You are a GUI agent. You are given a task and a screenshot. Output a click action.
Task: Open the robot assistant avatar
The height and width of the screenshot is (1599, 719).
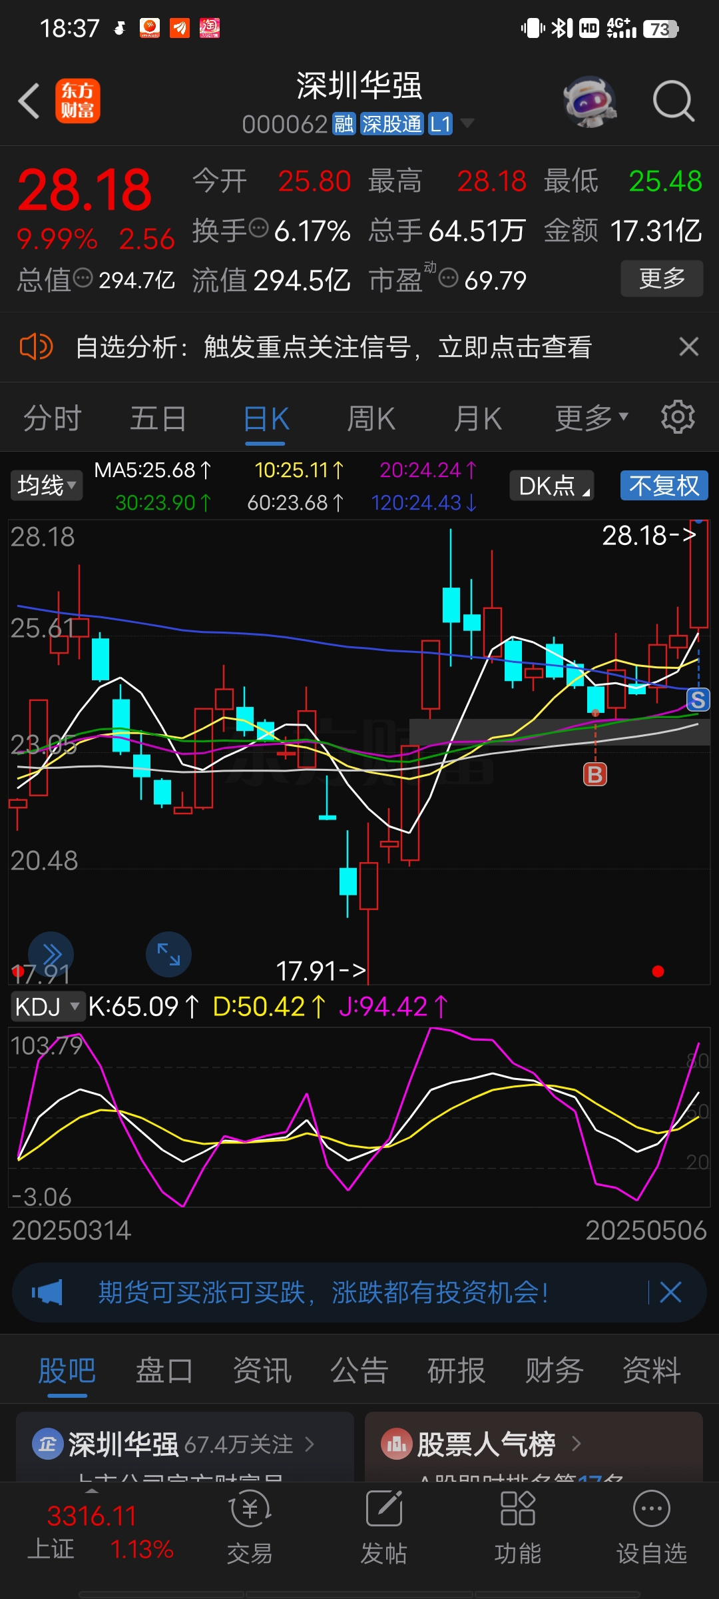[589, 101]
